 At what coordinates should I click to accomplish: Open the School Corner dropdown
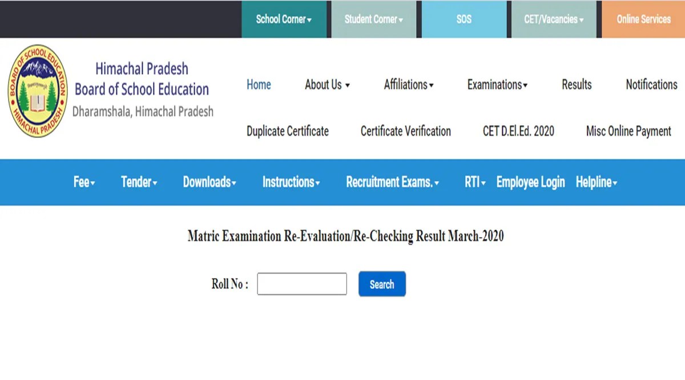[284, 19]
